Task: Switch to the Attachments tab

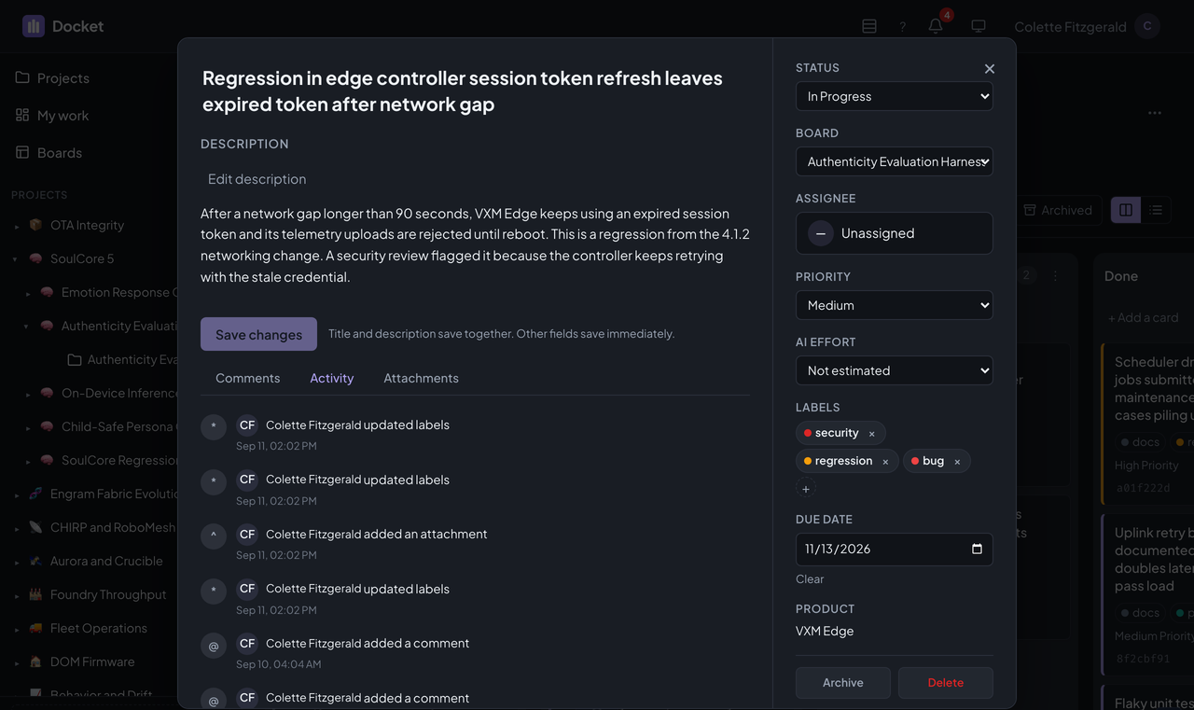Action: click(x=421, y=378)
